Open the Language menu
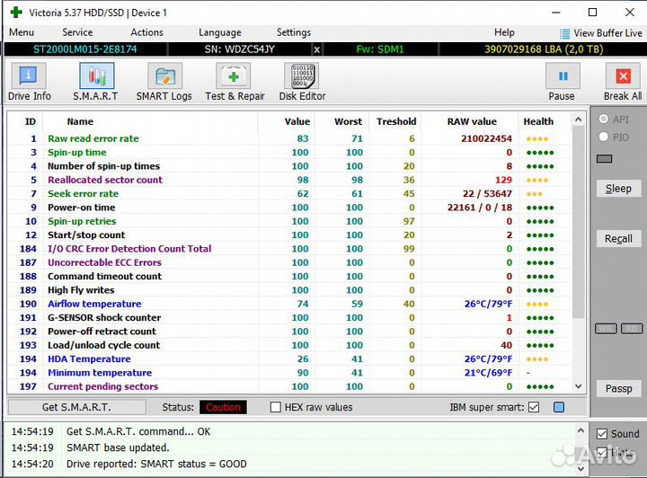 (219, 32)
